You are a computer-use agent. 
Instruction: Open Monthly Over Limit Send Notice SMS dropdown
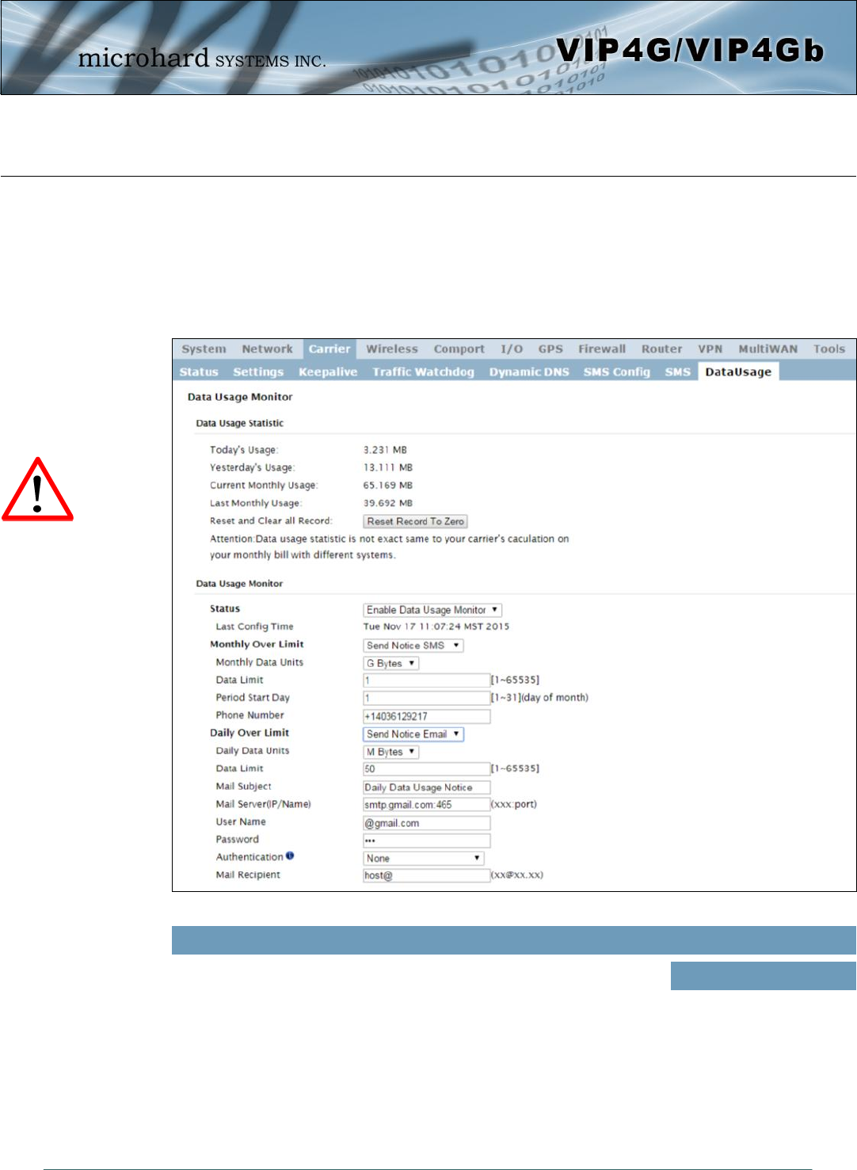[x=413, y=646]
